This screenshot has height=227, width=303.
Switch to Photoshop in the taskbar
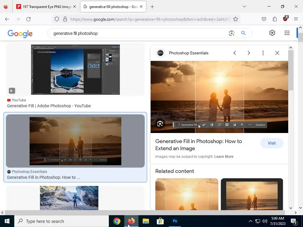pos(175,221)
